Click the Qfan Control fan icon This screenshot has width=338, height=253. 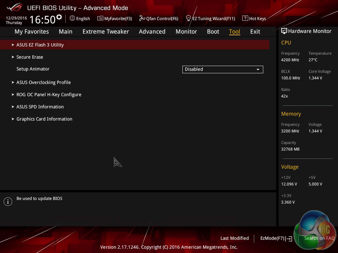coord(142,18)
